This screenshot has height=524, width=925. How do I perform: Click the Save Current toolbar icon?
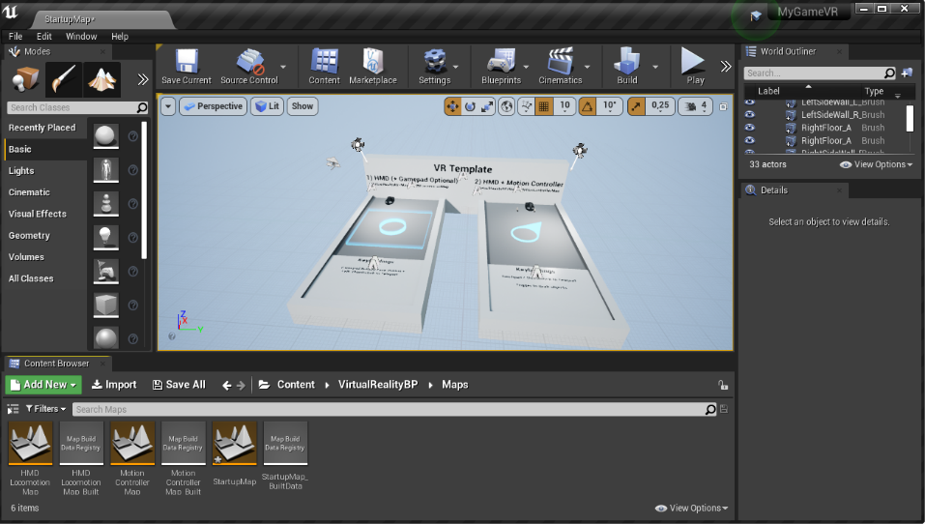tap(186, 67)
